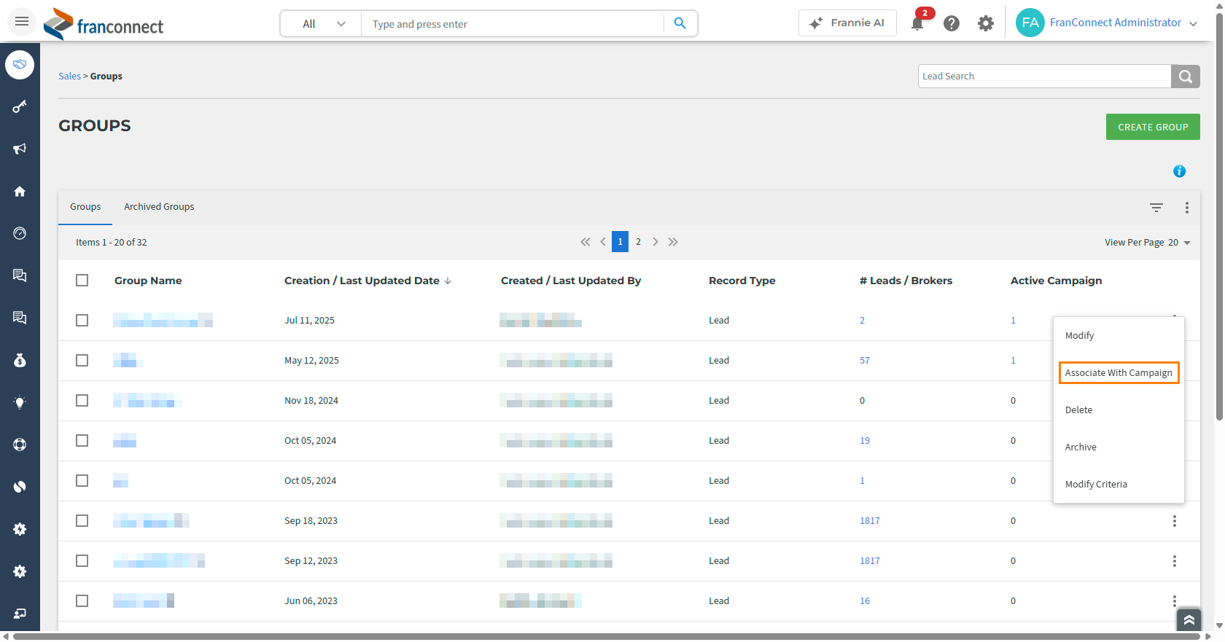Click the vertical page scrollbar

tap(1219, 216)
